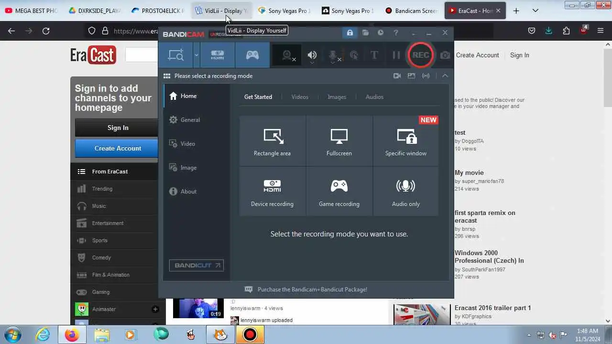Click Create Account blue button on EraCast
This screenshot has width=612, height=344.
117,148
